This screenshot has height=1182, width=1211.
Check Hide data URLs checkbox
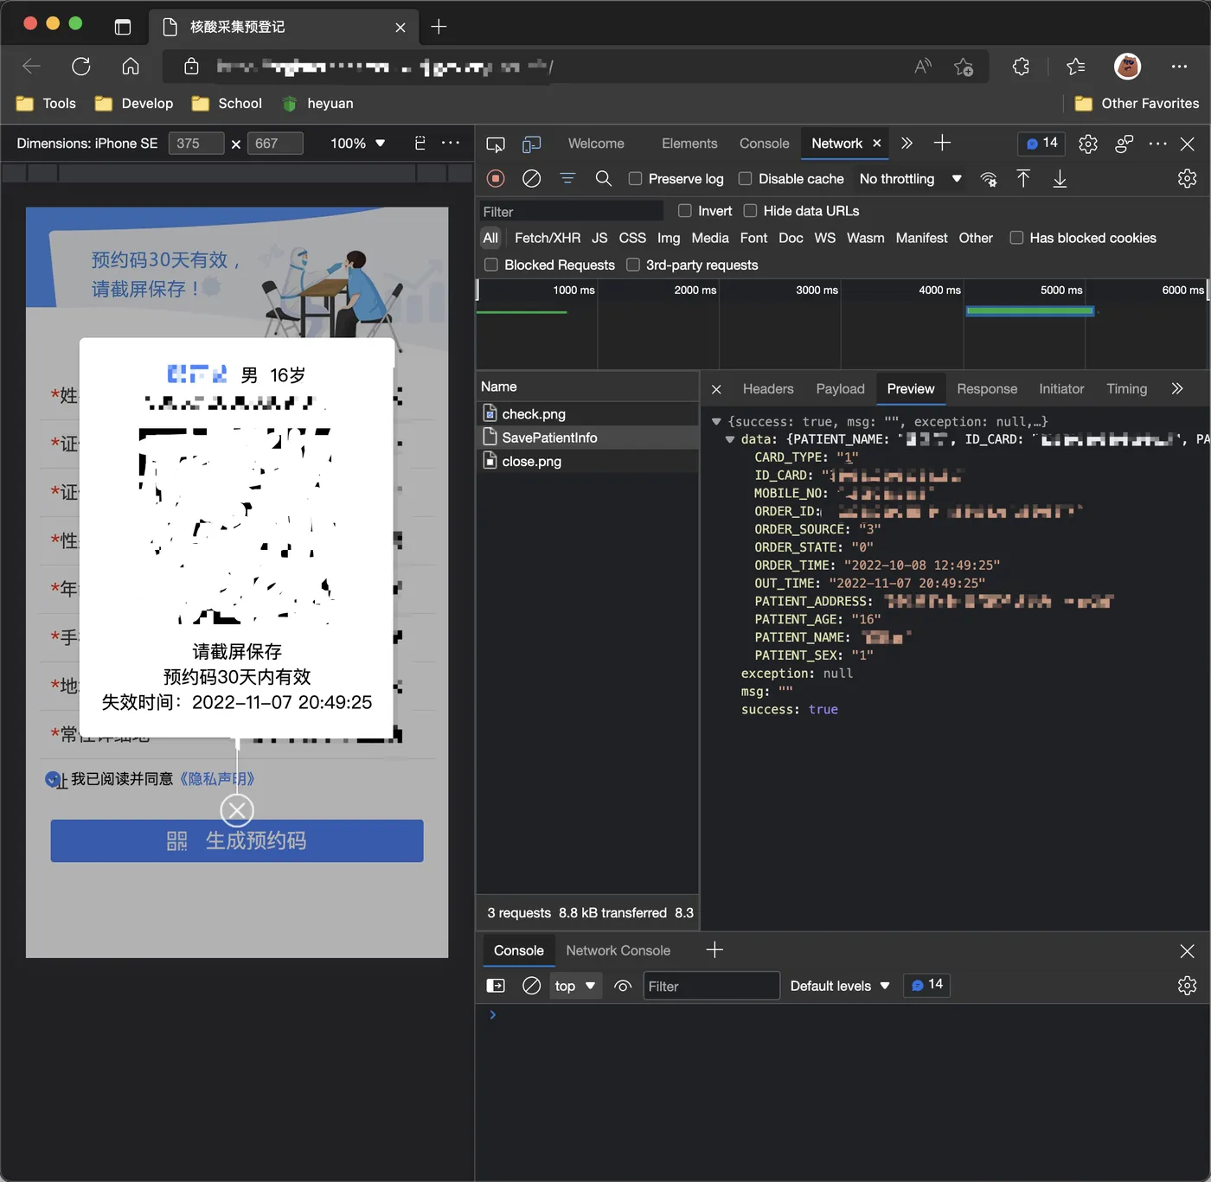coord(750,210)
